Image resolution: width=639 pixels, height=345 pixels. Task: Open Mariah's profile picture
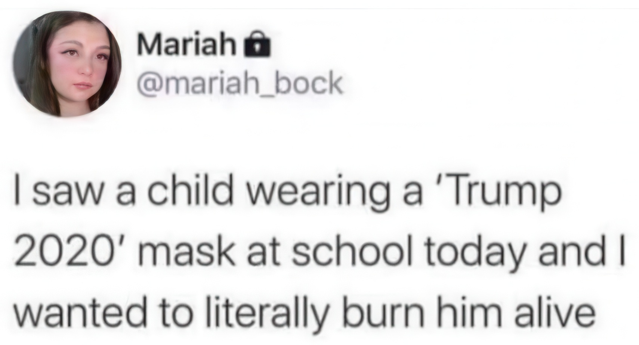(x=68, y=64)
